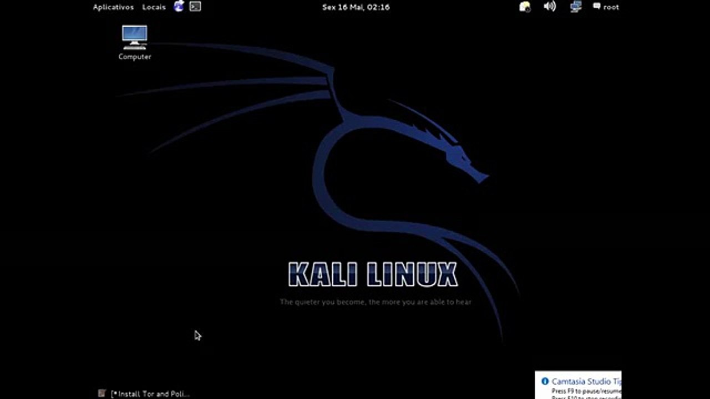Open the volume speaker icon
Viewport: 710px width, 399px height.
pyautogui.click(x=550, y=7)
